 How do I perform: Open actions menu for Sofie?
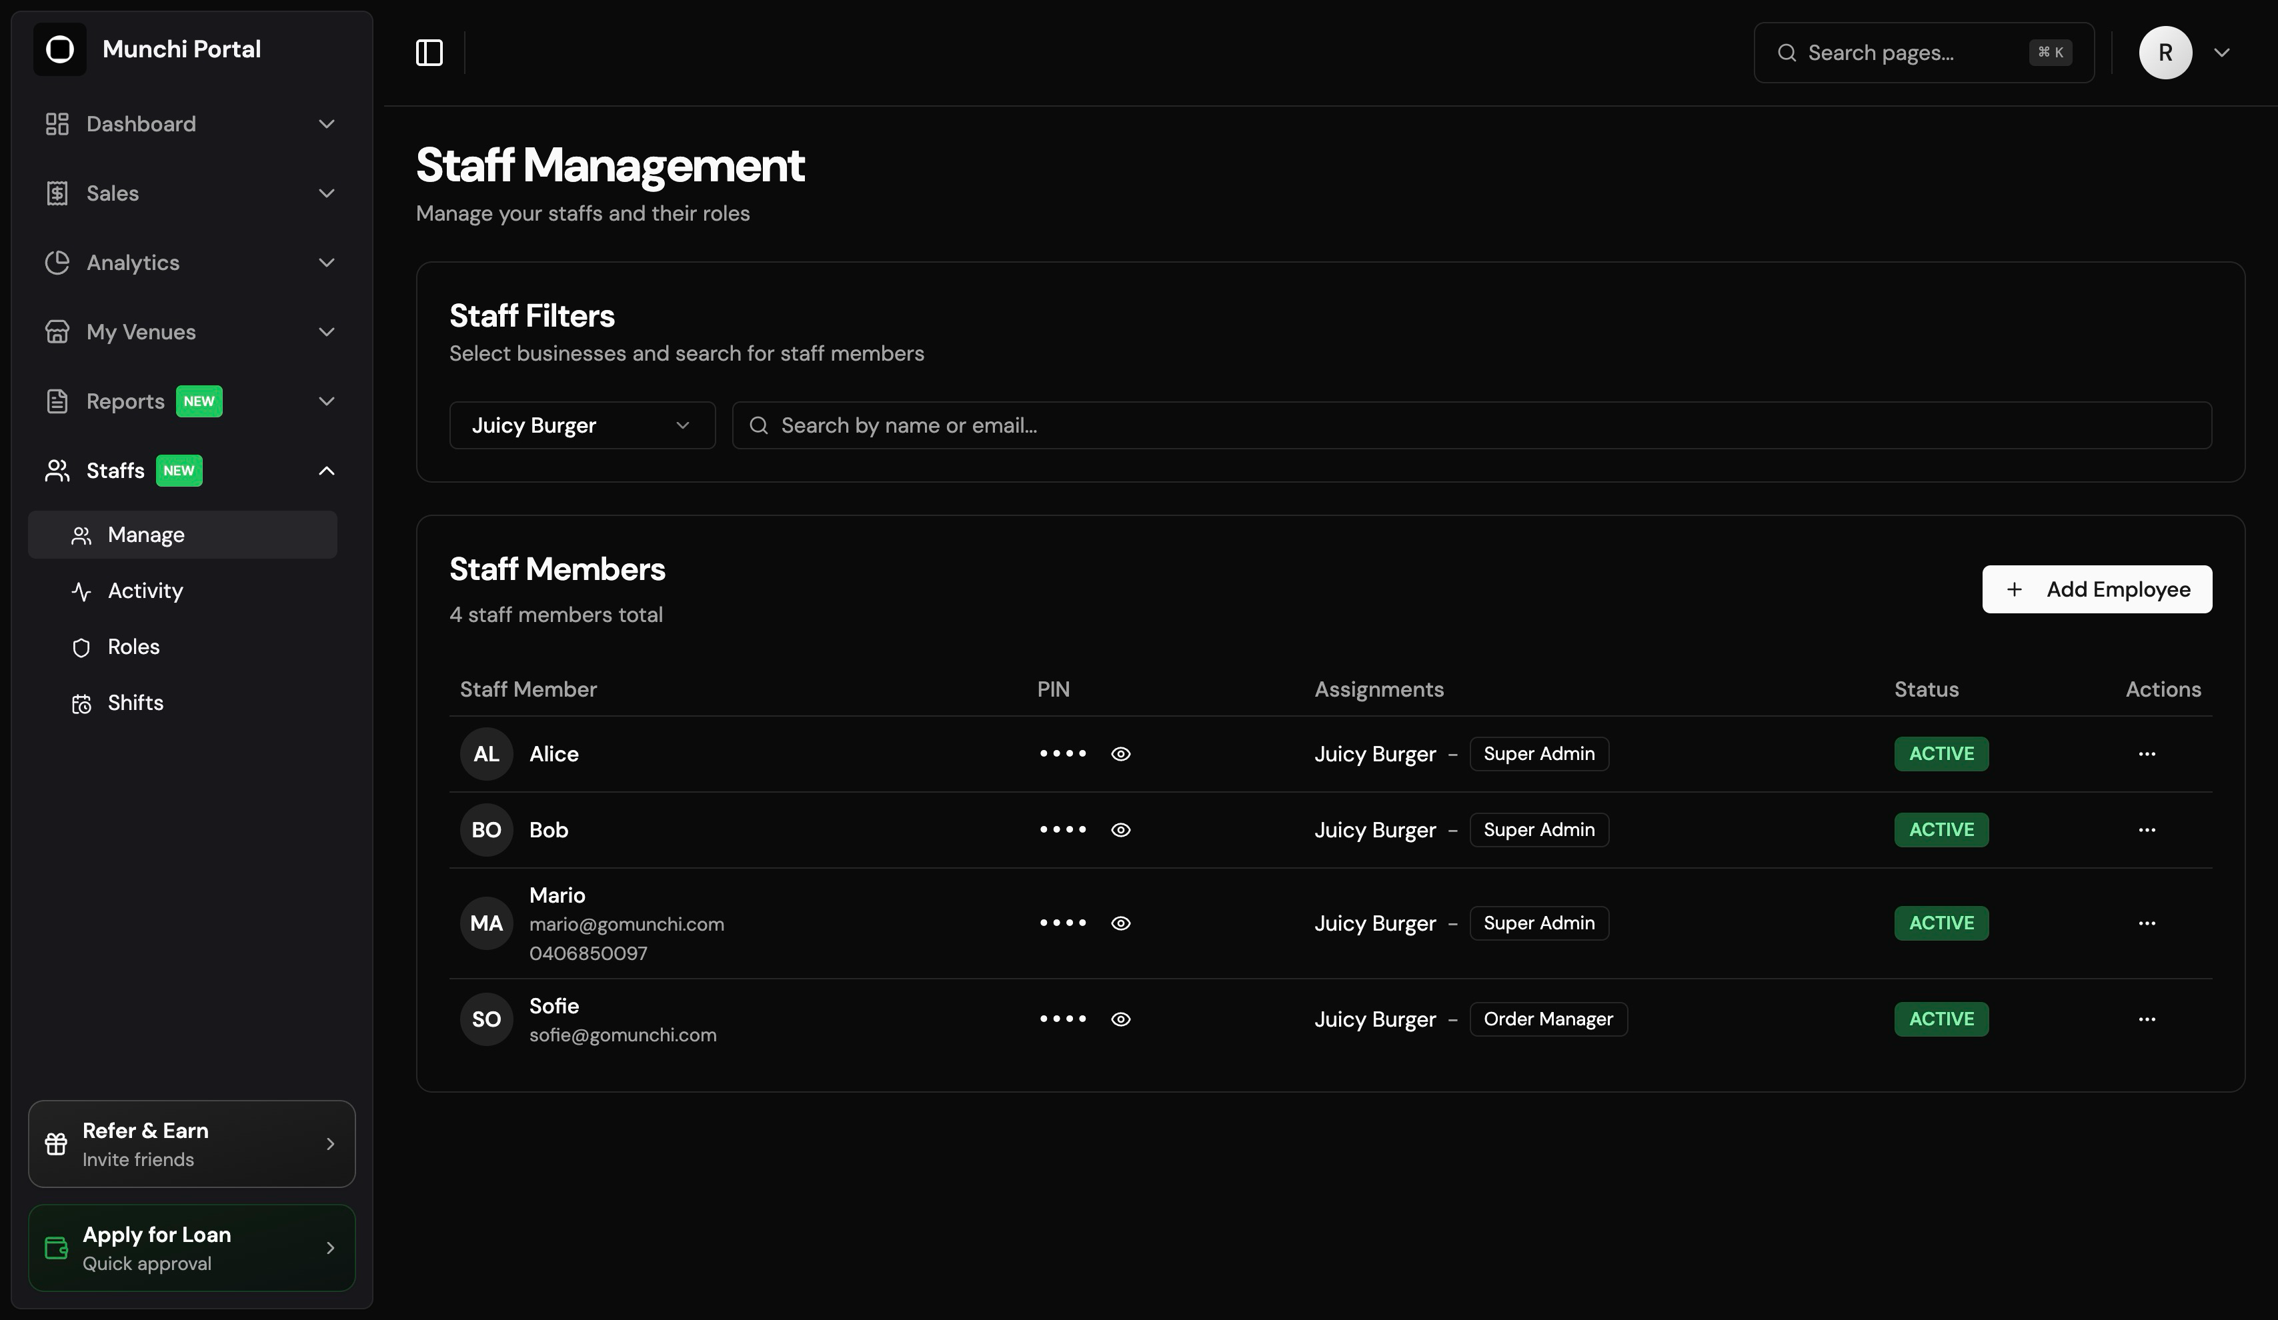click(x=2147, y=1019)
